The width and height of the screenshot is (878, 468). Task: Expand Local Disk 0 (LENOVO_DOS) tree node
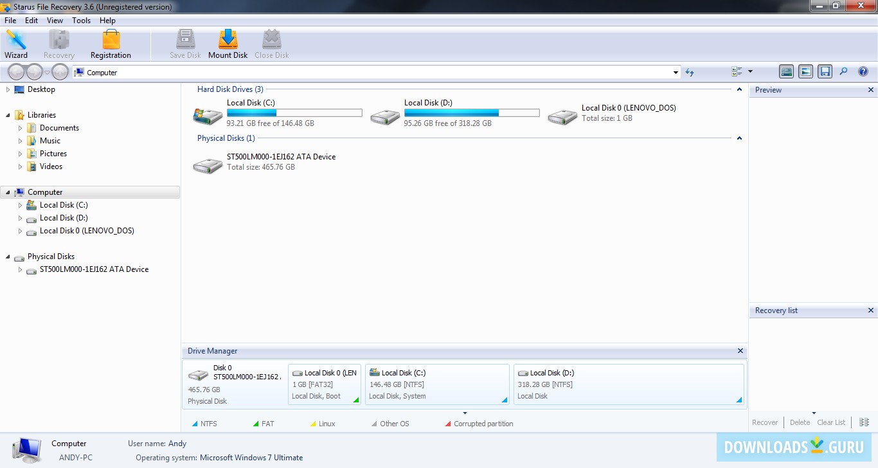[21, 231]
